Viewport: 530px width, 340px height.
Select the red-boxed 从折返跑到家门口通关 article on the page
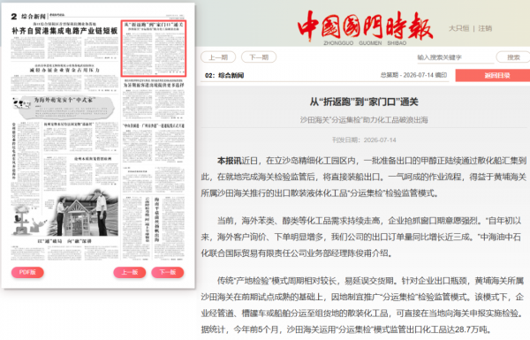(x=154, y=49)
